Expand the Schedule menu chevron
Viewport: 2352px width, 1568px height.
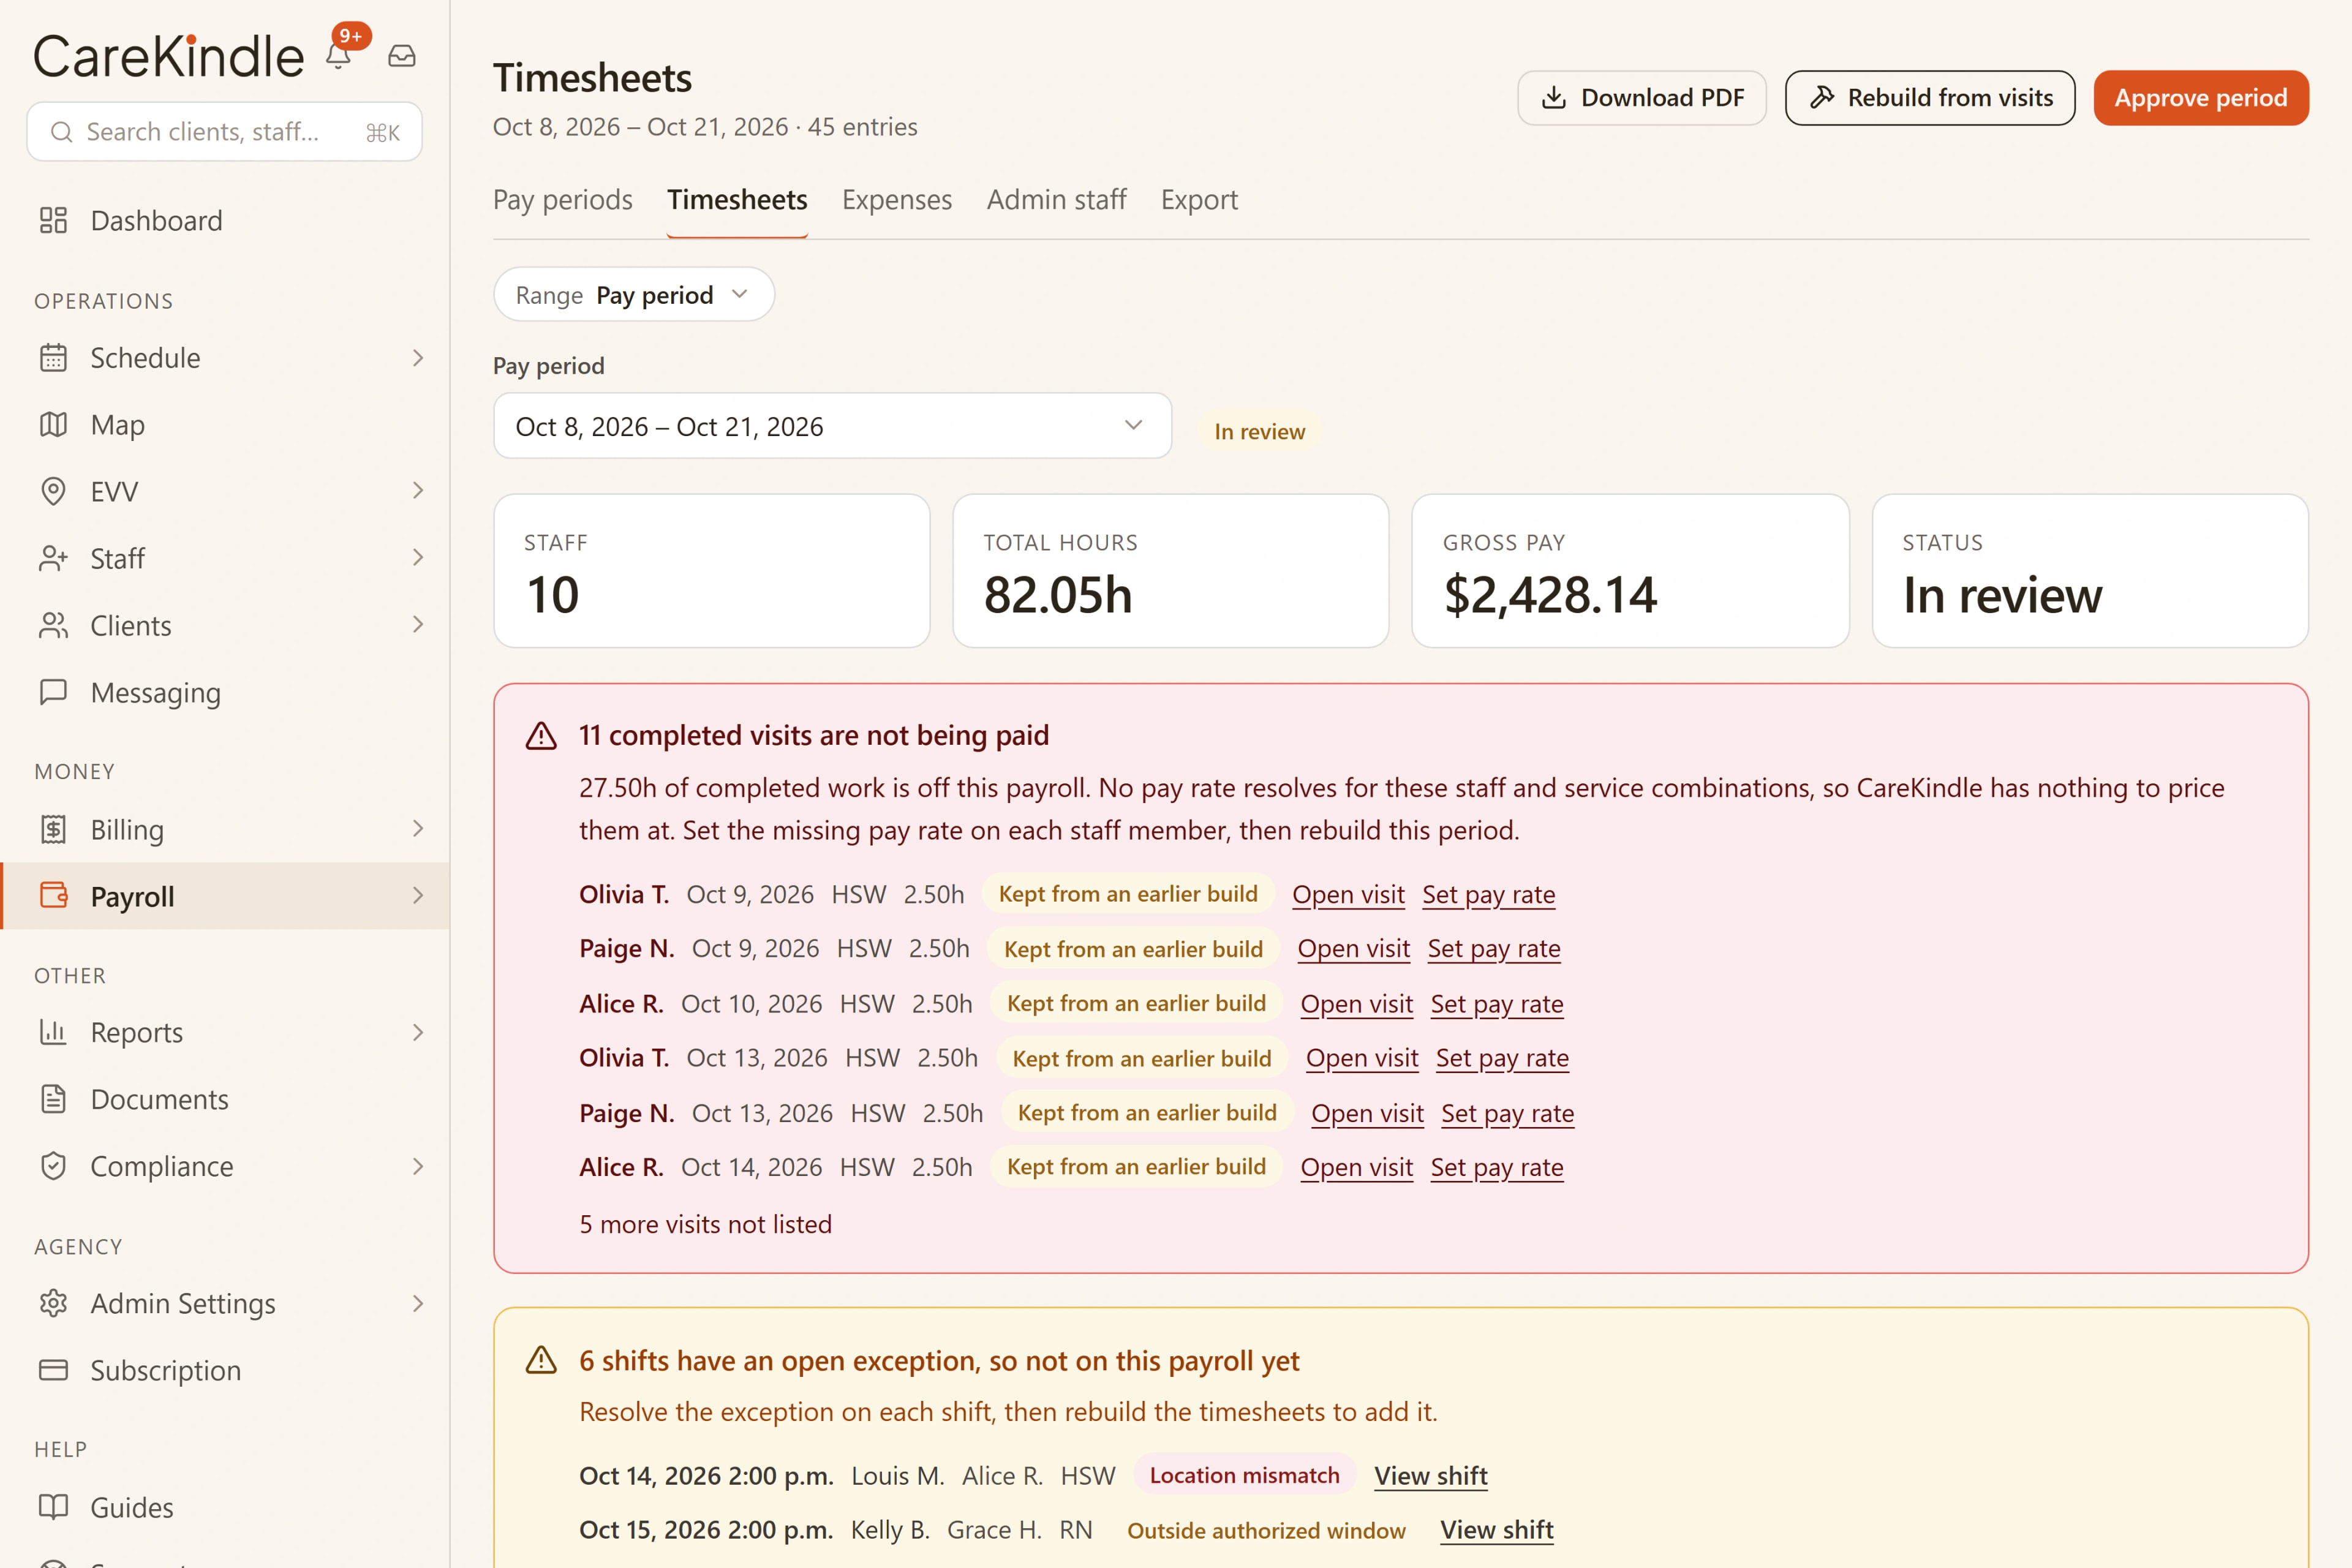coord(418,358)
